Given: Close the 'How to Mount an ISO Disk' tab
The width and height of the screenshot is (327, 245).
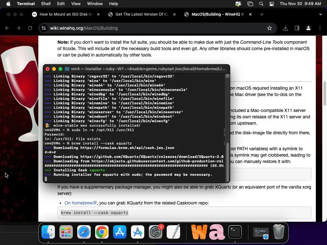Looking at the screenshot, I should [98, 14].
